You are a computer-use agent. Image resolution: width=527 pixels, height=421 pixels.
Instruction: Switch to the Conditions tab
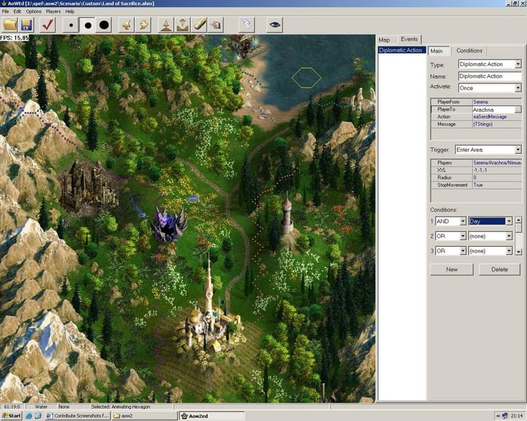click(x=469, y=51)
